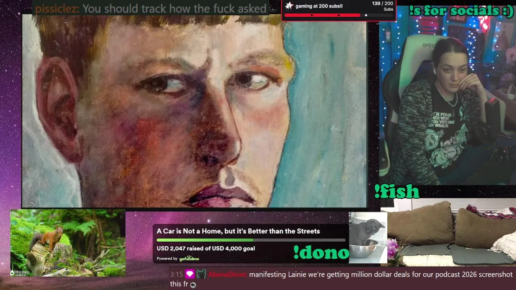Click the gofundme logo in donation widget

tap(189, 258)
